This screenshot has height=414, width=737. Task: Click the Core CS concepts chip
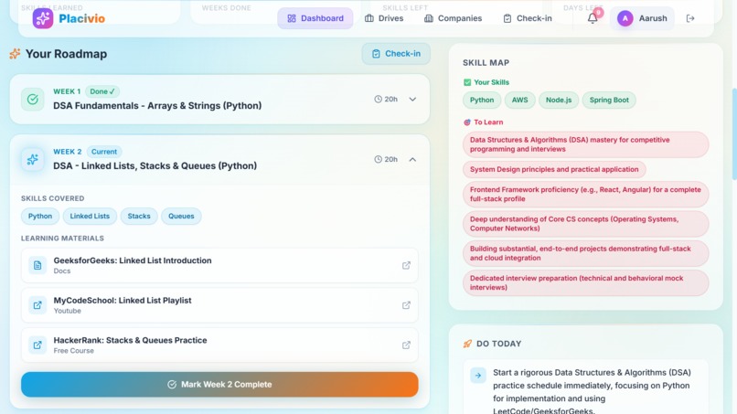(x=585, y=224)
